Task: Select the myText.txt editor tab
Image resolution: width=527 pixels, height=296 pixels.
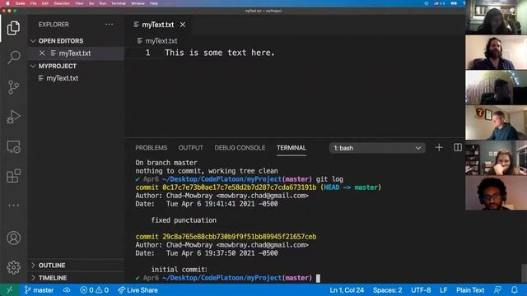Action: [x=157, y=25]
